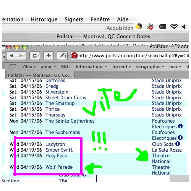Expand the serigraphie bookmarks folder
This screenshot has height=191, width=191.
point(150,66)
